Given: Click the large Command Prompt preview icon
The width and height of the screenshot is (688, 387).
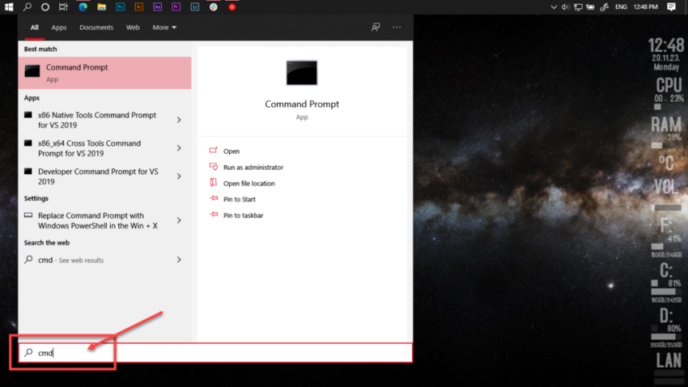Looking at the screenshot, I should (x=302, y=73).
